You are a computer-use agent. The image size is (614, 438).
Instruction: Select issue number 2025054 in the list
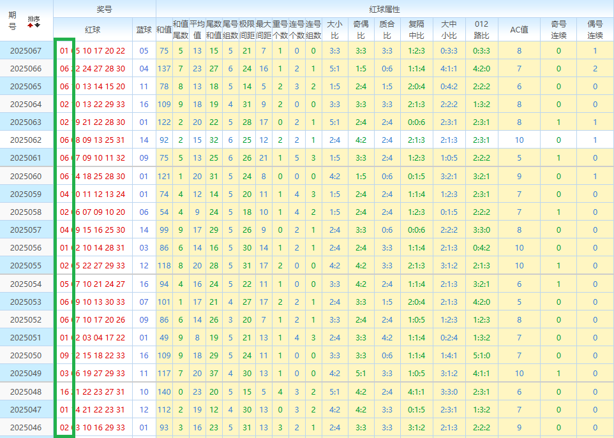(x=26, y=284)
